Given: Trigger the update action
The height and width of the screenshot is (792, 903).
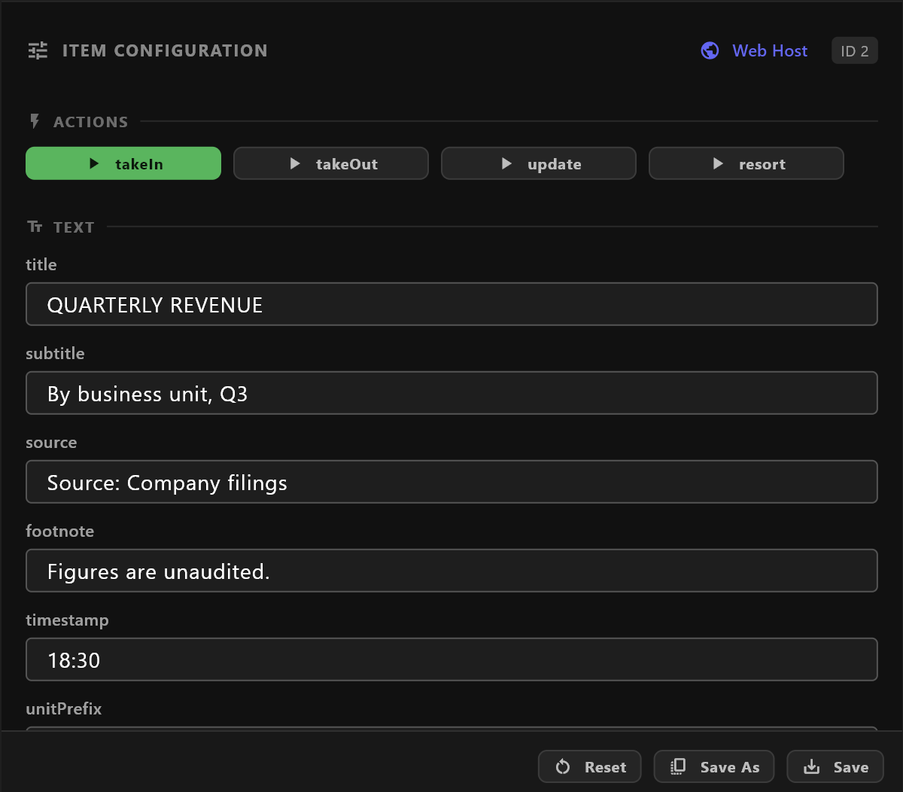Looking at the screenshot, I should click(539, 163).
